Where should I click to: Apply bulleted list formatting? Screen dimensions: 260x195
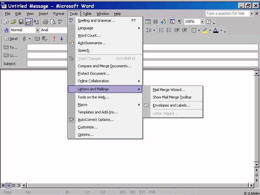click(x=169, y=30)
